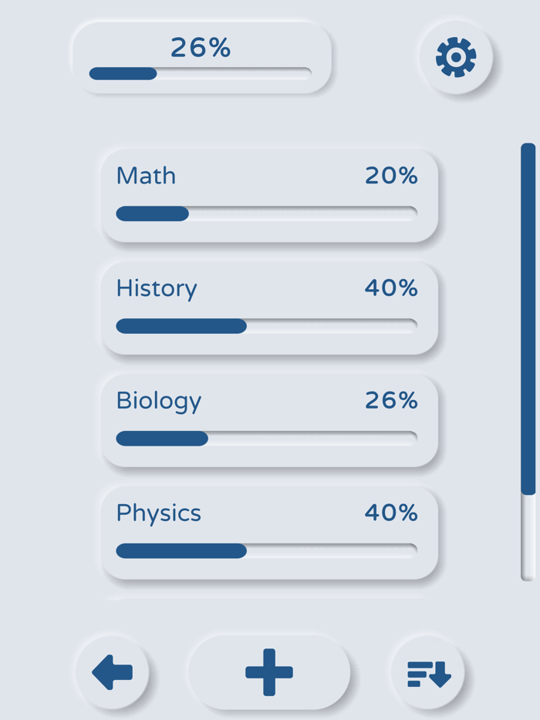540x720 pixels.
Task: Tap the add icon between navigation buttons
Action: click(269, 671)
